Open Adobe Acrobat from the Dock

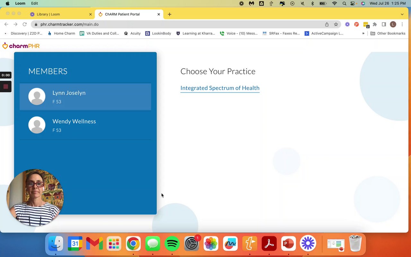pyautogui.click(x=269, y=244)
